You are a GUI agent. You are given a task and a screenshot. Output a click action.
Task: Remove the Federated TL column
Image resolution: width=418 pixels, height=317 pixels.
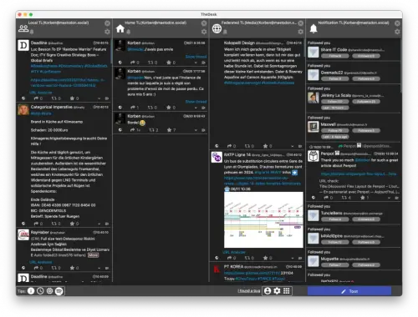(300, 23)
